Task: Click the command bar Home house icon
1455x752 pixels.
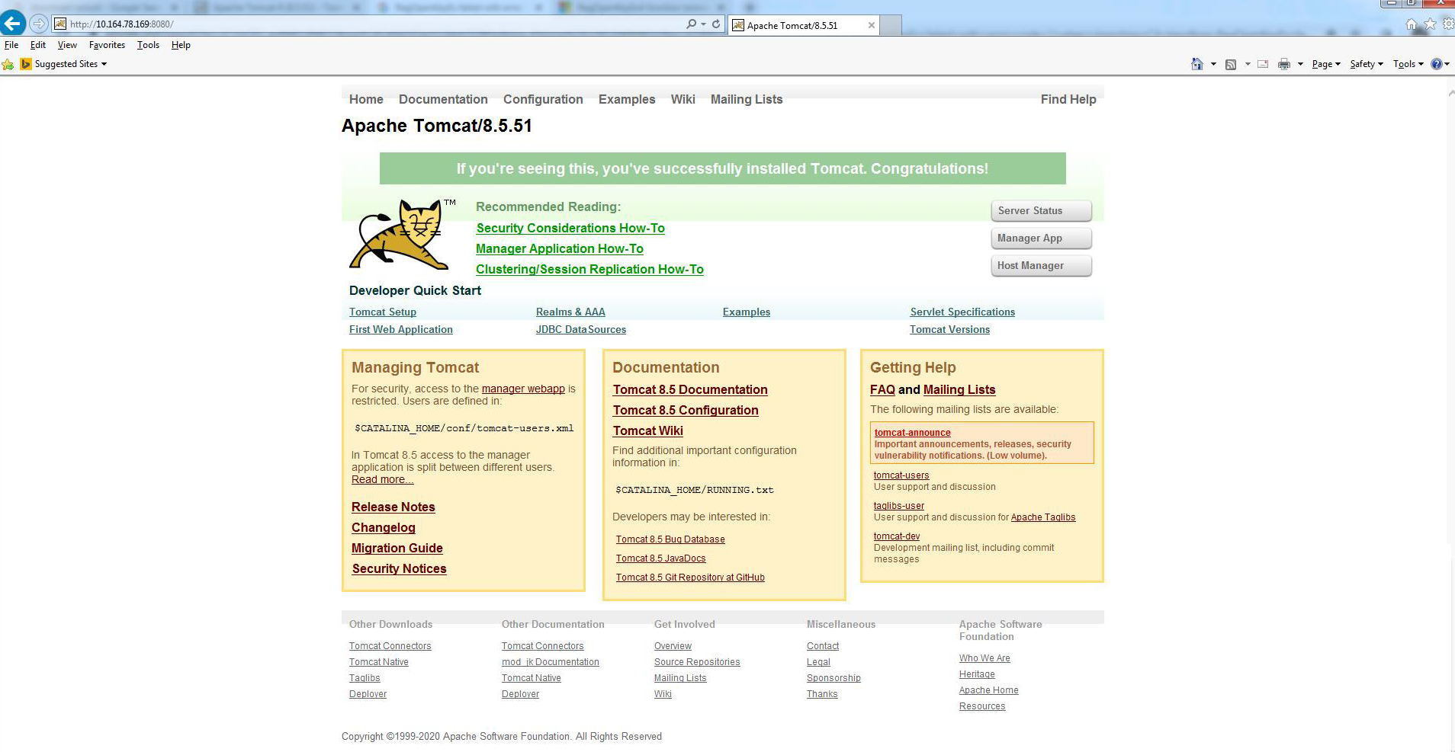Action: coord(1197,64)
